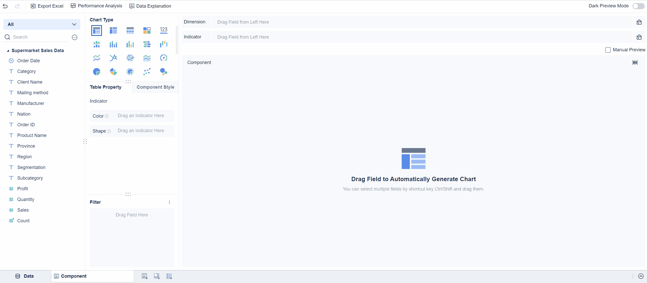Choose the KPI indicator card chart type
The width and height of the screenshot is (647, 283).
click(x=163, y=30)
